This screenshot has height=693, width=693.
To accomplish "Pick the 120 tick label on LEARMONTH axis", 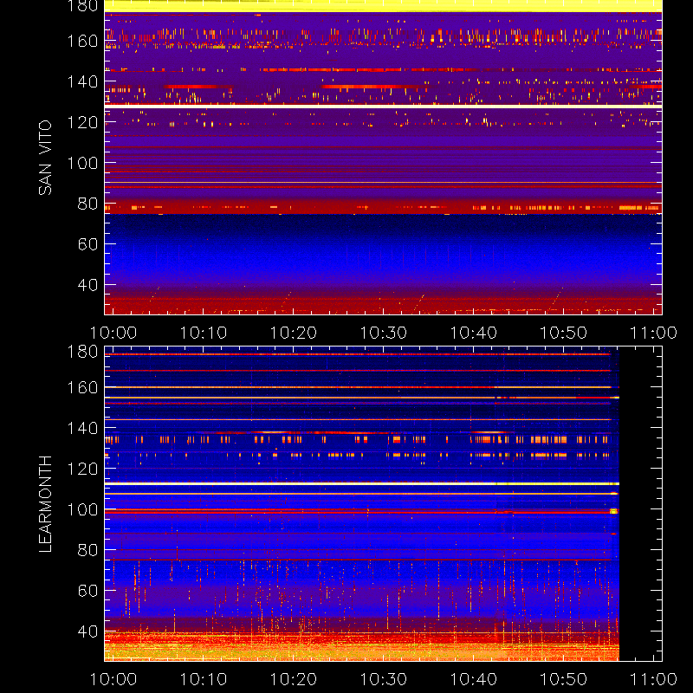I will coord(82,469).
